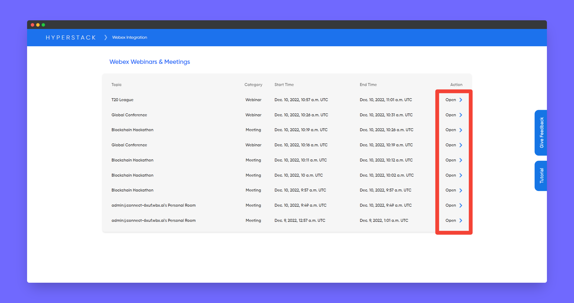Open the Tutorial side tab
The image size is (574, 303).
point(541,176)
